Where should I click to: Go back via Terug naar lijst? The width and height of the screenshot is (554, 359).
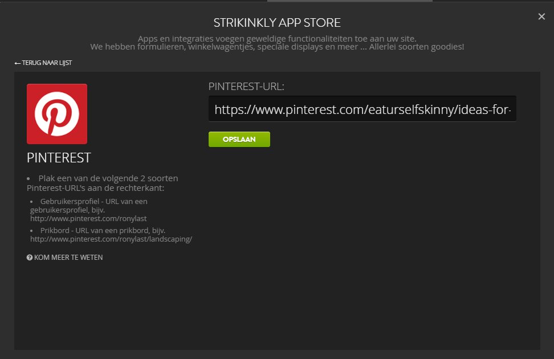43,63
